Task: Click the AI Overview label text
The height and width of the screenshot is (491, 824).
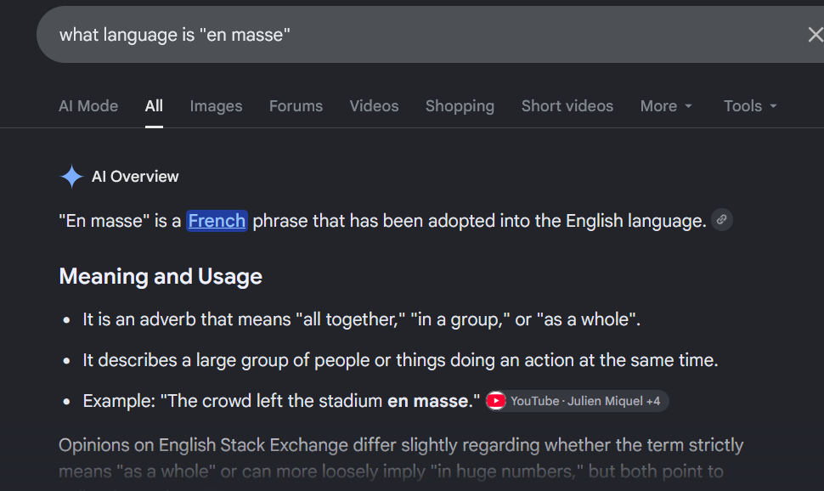Action: [135, 176]
